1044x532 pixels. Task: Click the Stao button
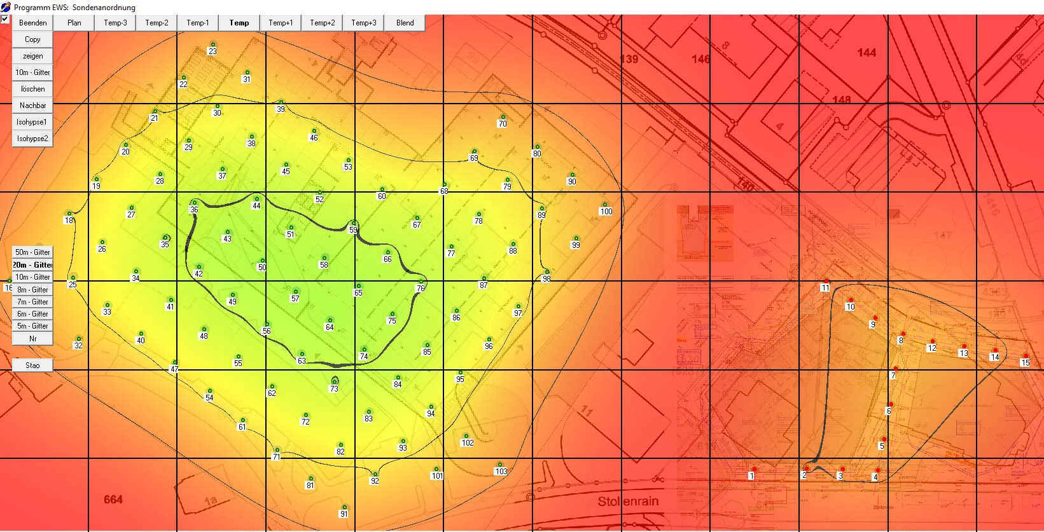[32, 365]
